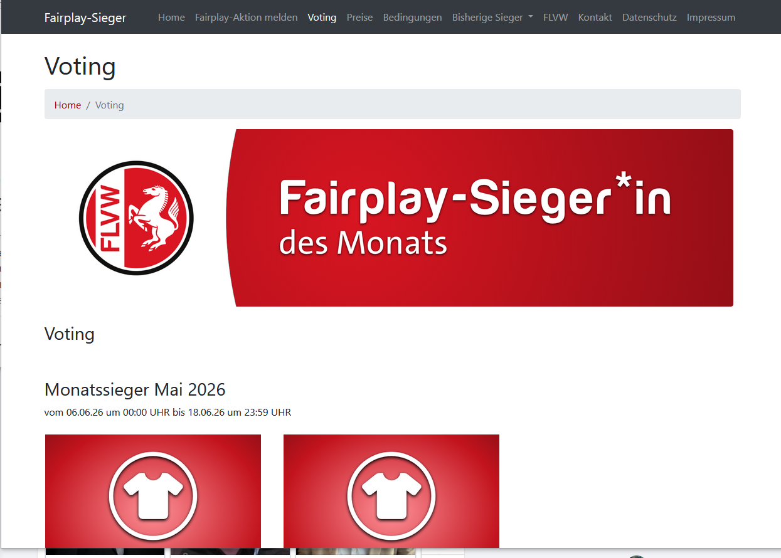This screenshot has height=558, width=781.
Task: Select the first jersey candidate thumbnail
Action: pyautogui.click(x=153, y=492)
